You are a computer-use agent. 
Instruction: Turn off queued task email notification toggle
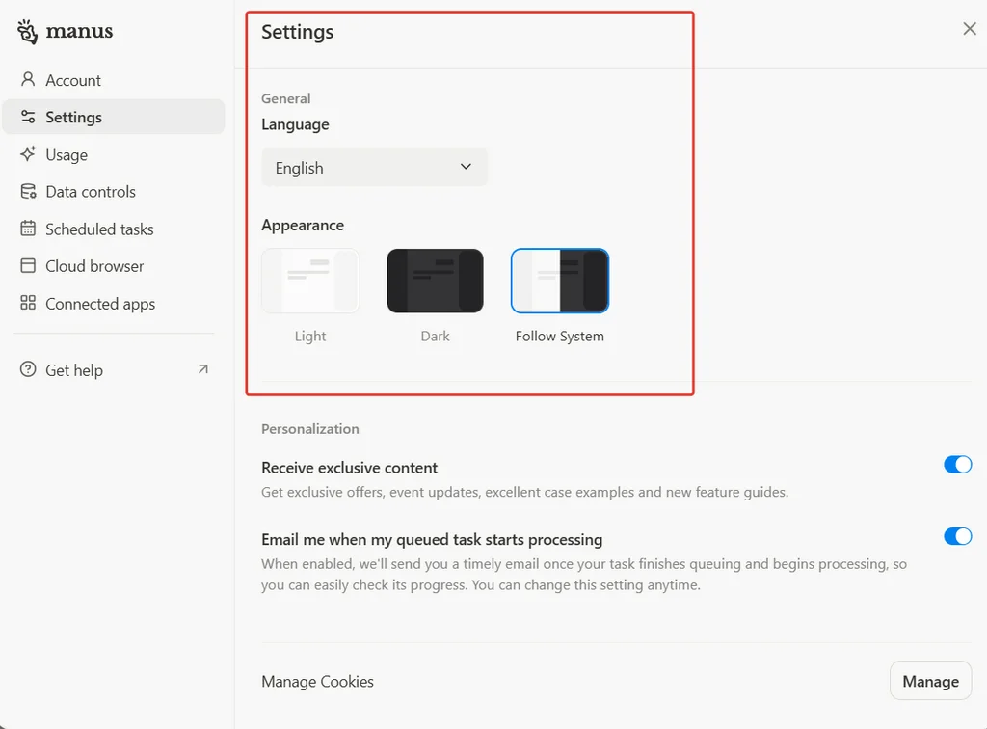click(957, 536)
